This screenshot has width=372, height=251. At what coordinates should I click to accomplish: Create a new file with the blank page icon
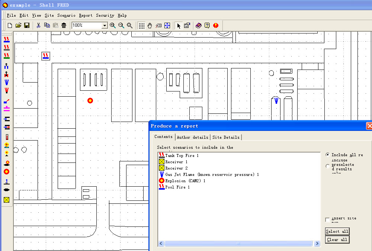(x=10, y=25)
